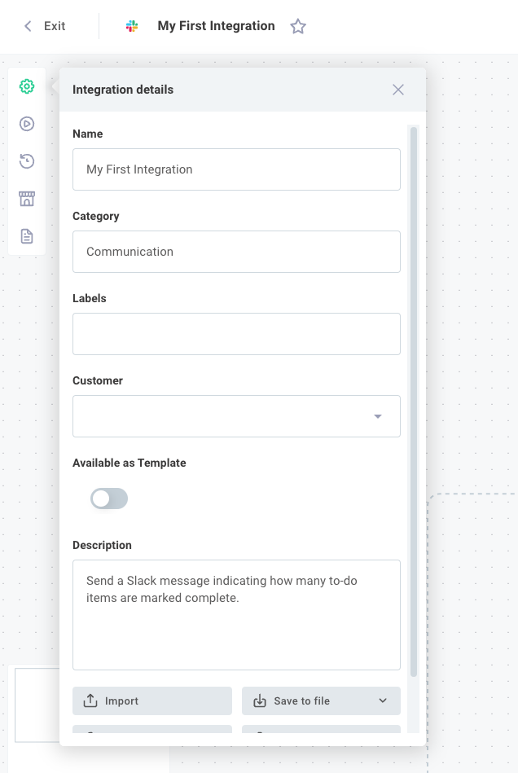Image resolution: width=518 pixels, height=773 pixels.
Task: Edit the integration Name field
Action: point(236,169)
